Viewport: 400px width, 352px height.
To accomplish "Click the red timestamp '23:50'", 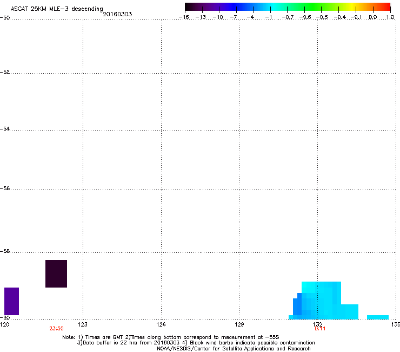I will (x=56, y=329).
